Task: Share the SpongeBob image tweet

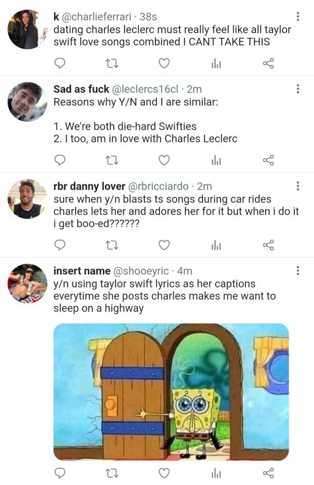Action: [269, 473]
